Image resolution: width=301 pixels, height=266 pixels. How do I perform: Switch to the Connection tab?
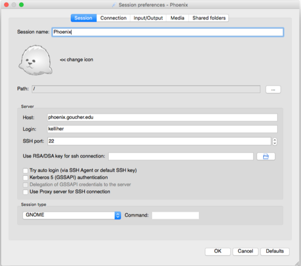click(113, 18)
